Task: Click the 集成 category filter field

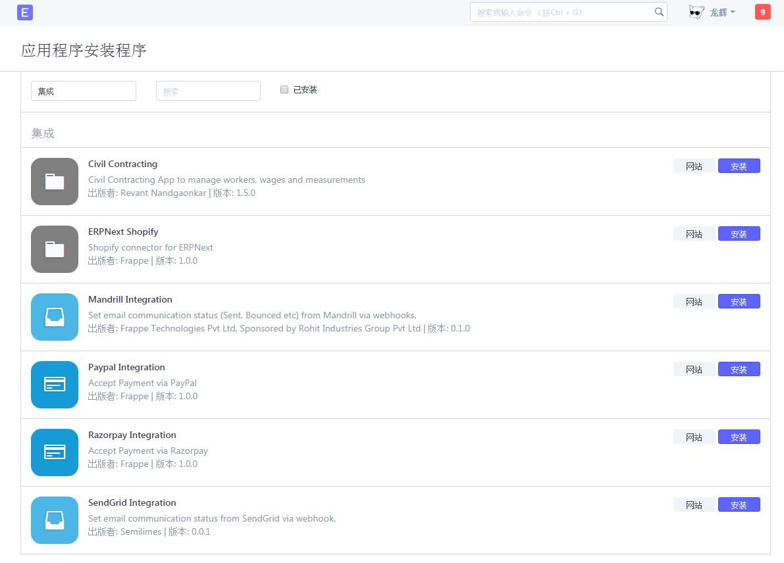Action: pos(84,91)
